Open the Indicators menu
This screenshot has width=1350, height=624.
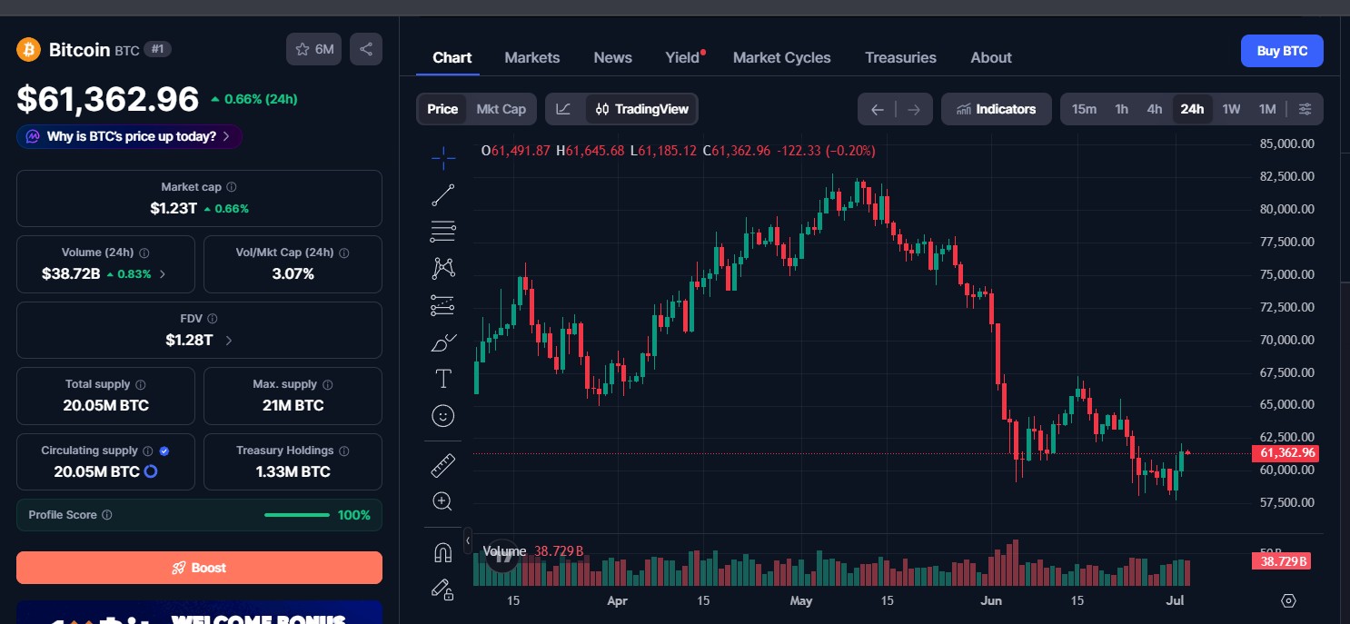point(997,109)
